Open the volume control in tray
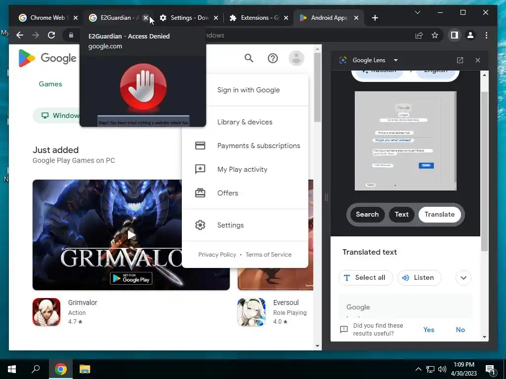 click(442, 369)
